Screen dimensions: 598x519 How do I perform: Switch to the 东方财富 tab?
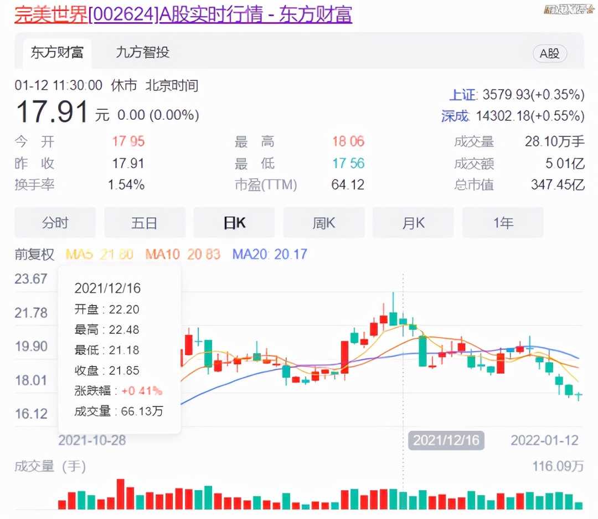(x=57, y=52)
